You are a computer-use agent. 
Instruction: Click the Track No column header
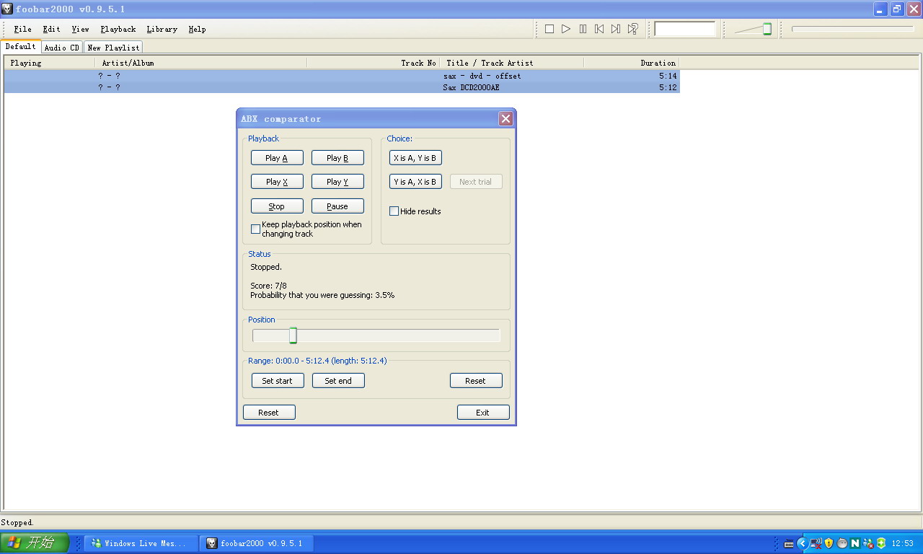click(374, 63)
